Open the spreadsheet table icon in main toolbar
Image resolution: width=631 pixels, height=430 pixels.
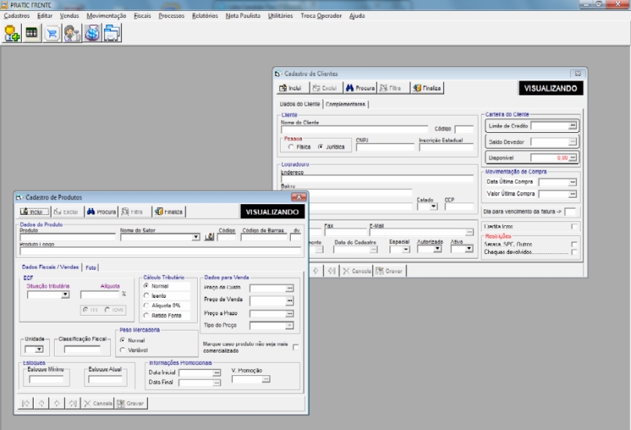pos(31,33)
